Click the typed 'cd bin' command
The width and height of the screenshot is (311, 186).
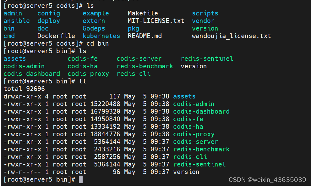click(x=97, y=43)
